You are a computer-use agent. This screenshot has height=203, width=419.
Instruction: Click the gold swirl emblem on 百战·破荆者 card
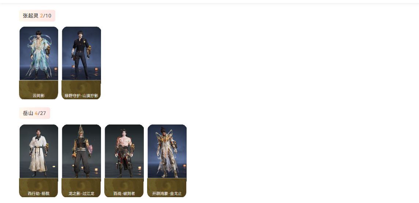coord(124,185)
